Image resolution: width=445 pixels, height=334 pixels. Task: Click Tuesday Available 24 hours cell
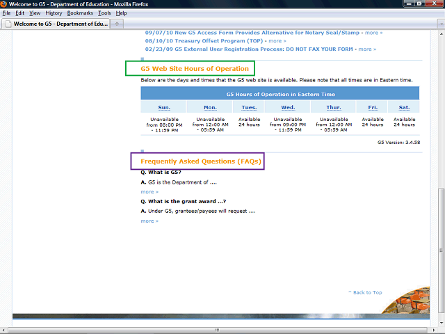tap(249, 122)
